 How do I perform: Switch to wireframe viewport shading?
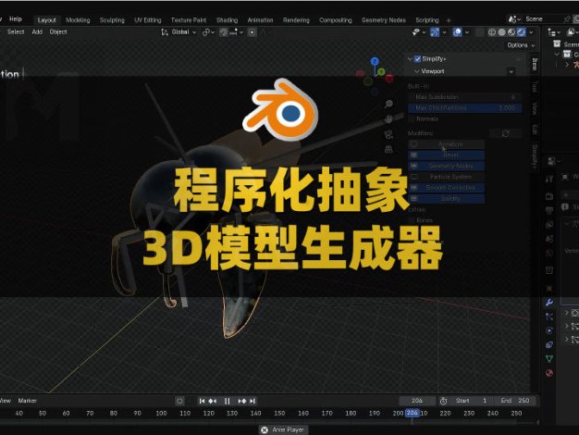pos(492,32)
